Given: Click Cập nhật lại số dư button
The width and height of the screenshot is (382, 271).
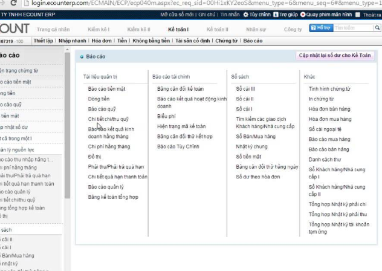Looking at the screenshot, I should click(x=335, y=55).
